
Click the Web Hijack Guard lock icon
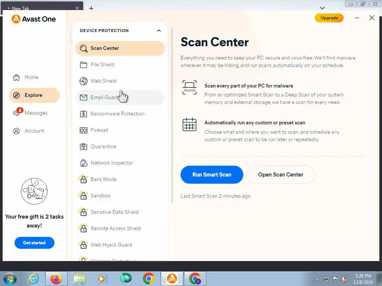tap(83, 245)
